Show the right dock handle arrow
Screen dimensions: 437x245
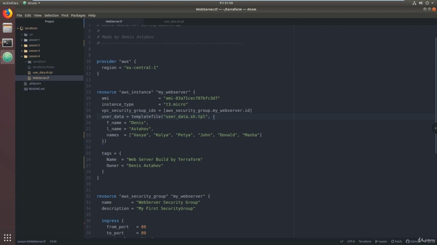click(x=435, y=128)
